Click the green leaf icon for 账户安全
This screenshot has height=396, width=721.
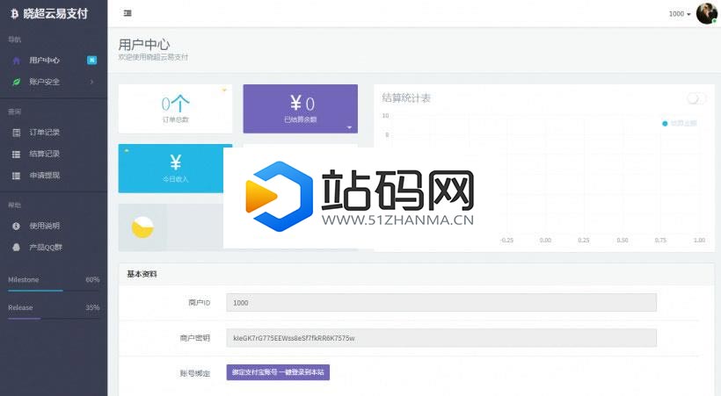tap(17, 82)
